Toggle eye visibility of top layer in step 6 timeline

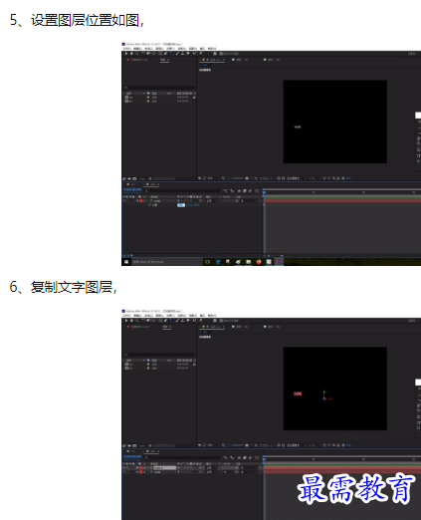pyautogui.click(x=124, y=467)
